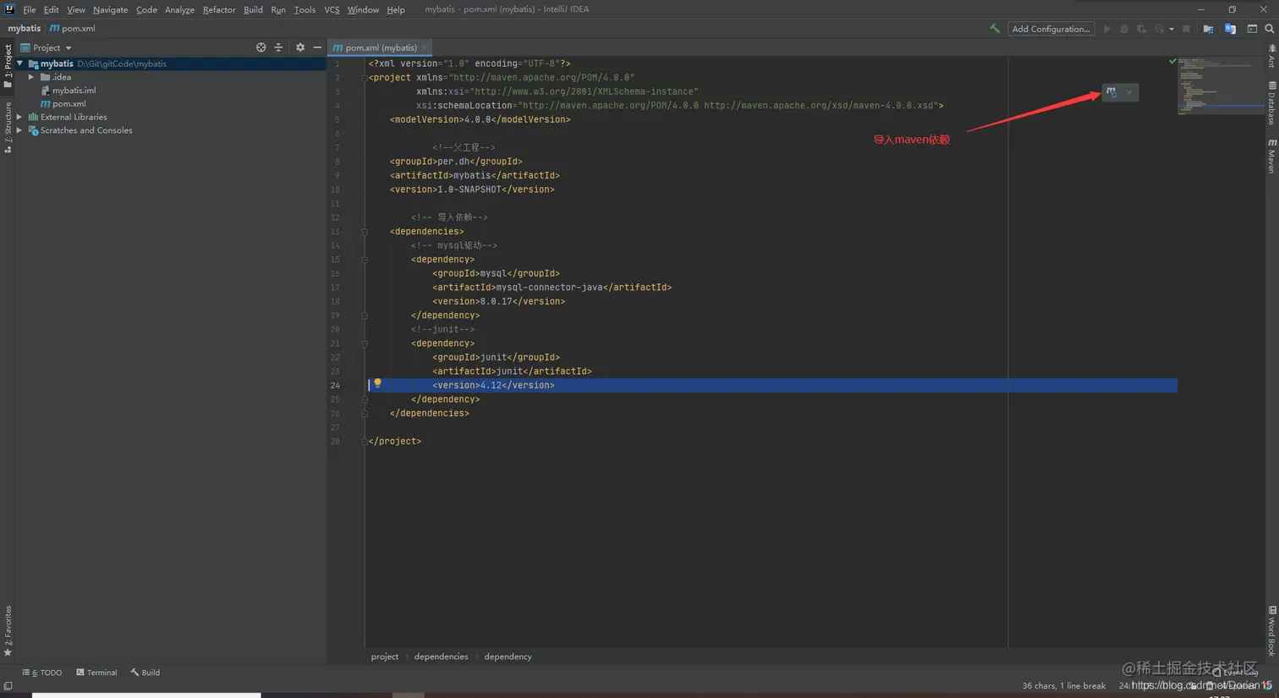Fold the junit dependency block at line 21
The image size is (1279, 698).
click(x=365, y=344)
